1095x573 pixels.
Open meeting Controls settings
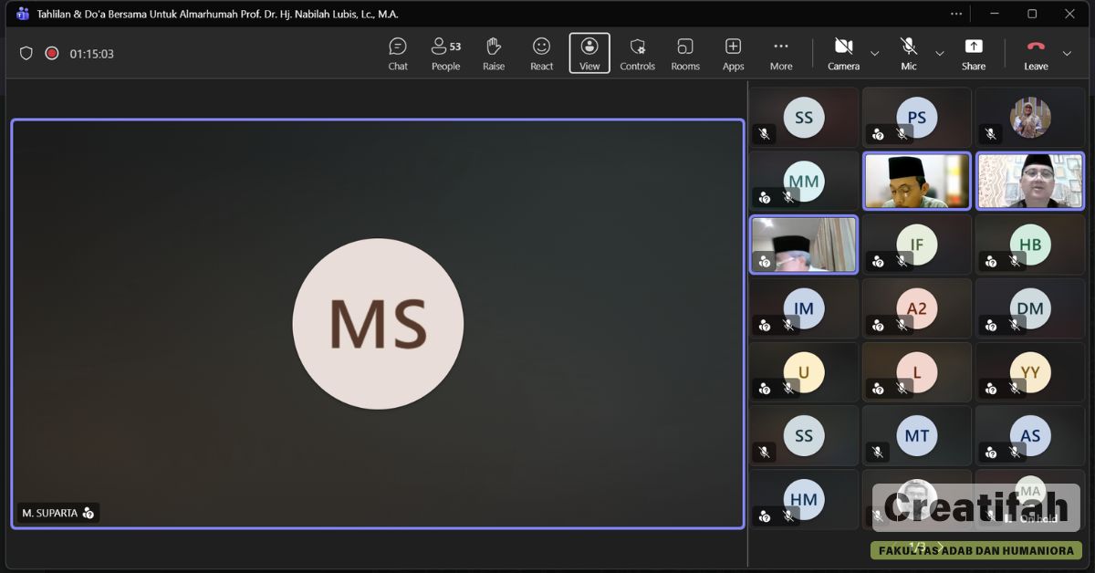tap(637, 53)
